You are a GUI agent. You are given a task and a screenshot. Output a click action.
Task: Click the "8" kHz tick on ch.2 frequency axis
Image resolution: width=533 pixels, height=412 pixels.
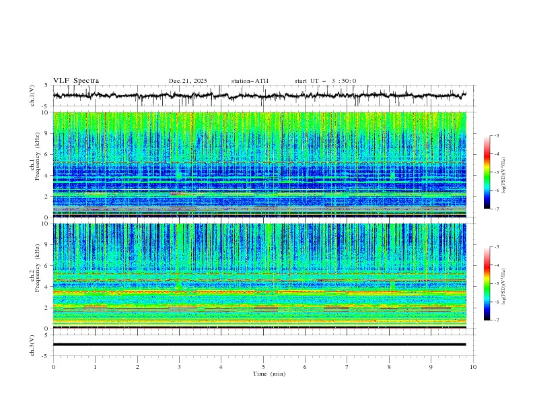(x=47, y=245)
